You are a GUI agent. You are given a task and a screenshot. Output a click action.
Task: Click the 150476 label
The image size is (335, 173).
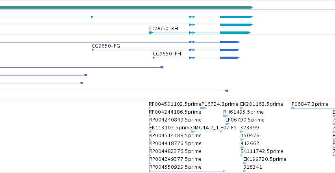[x=250, y=136]
